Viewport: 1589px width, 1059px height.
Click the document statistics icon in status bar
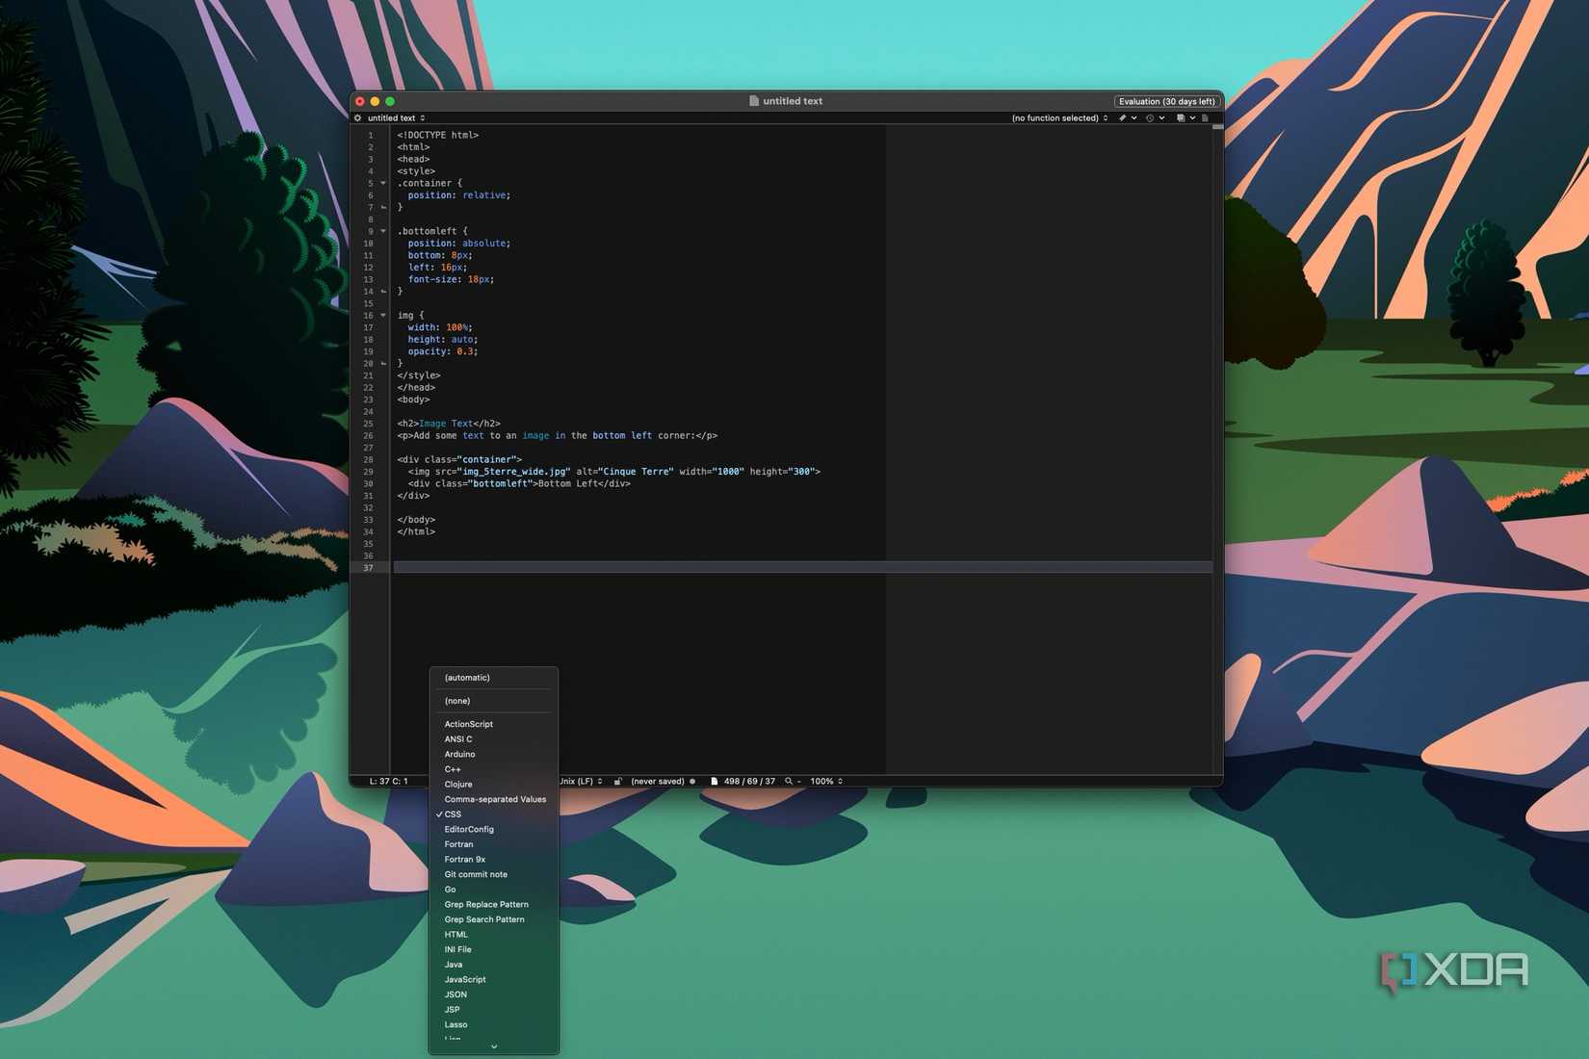[x=714, y=782]
